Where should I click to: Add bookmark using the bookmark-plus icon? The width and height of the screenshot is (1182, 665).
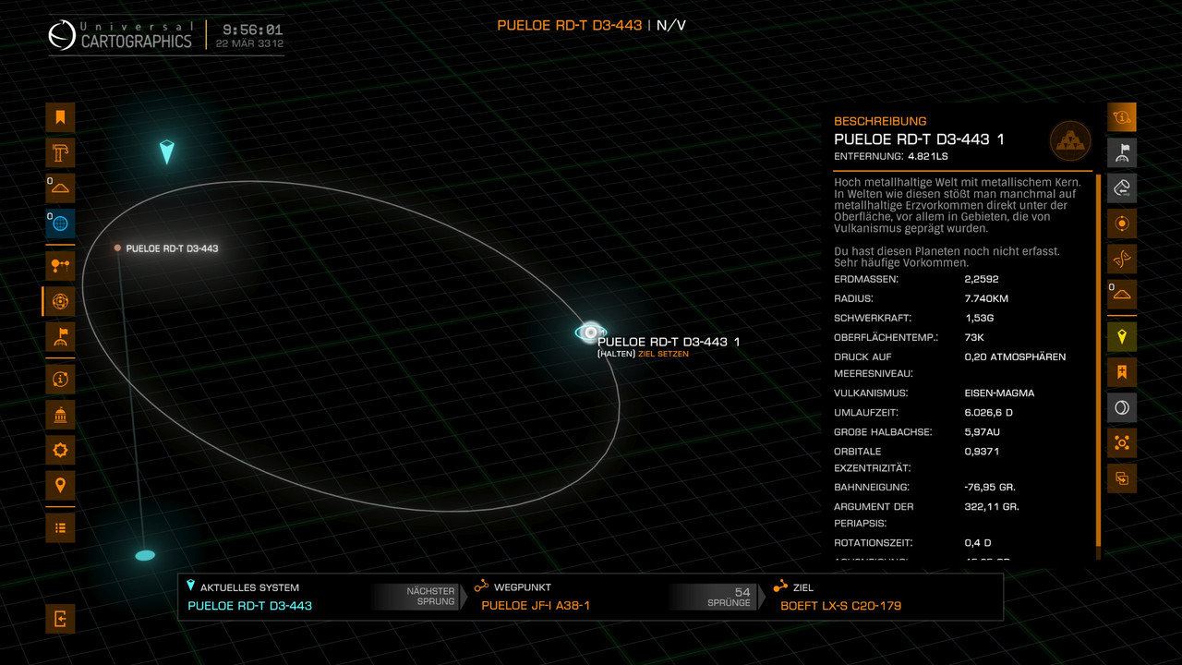point(1122,372)
